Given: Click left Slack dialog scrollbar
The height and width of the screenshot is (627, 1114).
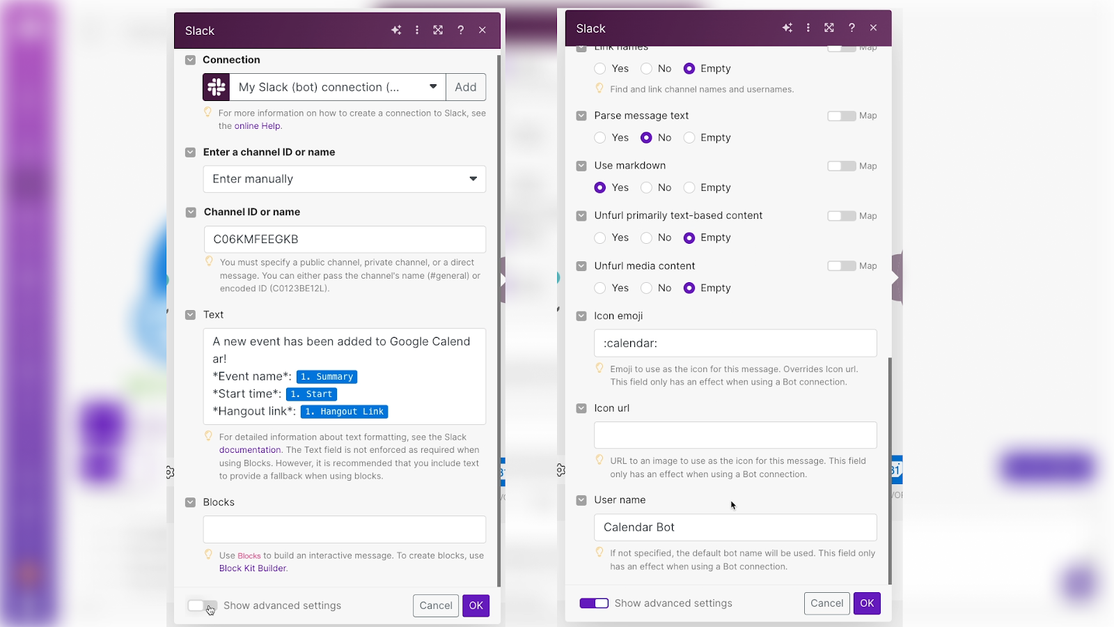Looking at the screenshot, I should click(x=499, y=320).
